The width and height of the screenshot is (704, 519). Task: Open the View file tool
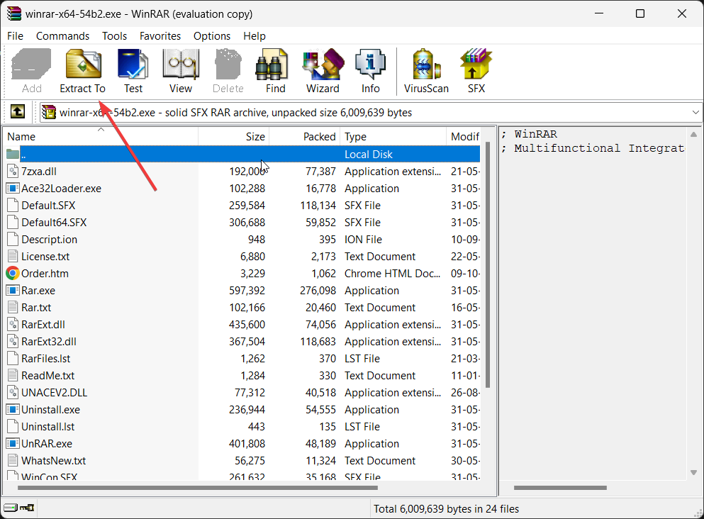181,65
